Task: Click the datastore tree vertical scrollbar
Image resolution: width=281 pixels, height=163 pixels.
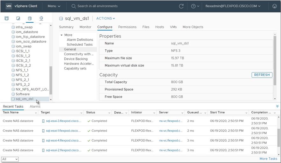Action: (x=51, y=80)
